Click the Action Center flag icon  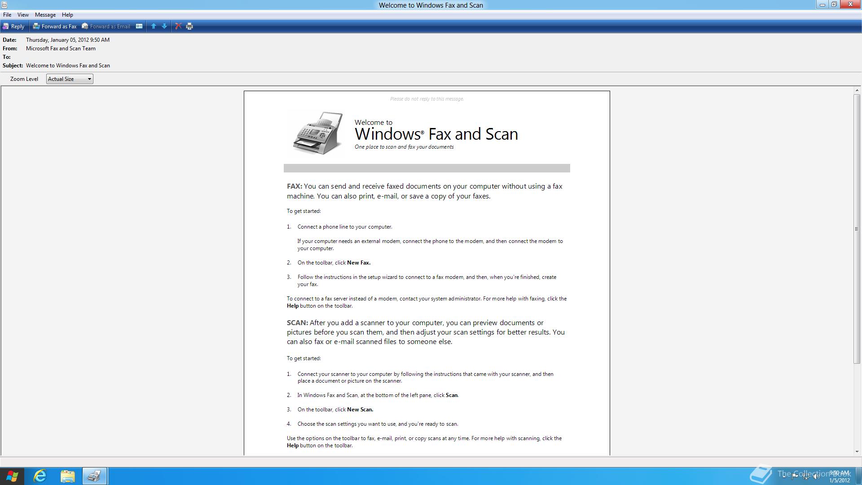[795, 476]
